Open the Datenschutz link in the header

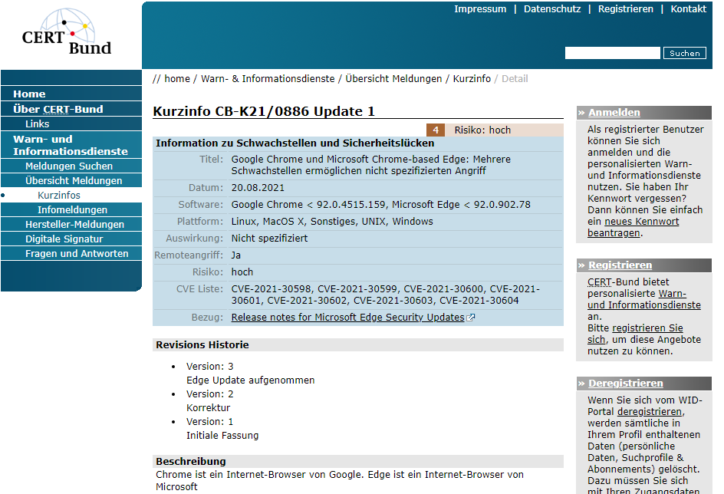point(552,8)
